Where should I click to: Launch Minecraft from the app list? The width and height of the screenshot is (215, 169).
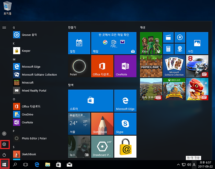[37, 83]
